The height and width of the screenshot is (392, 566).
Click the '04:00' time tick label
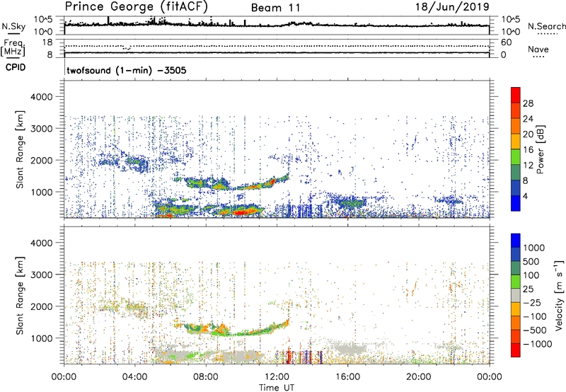(x=135, y=377)
